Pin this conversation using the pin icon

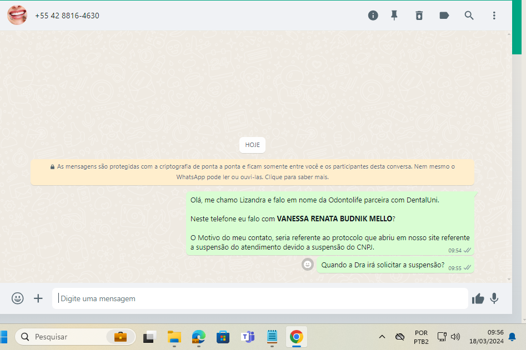394,16
